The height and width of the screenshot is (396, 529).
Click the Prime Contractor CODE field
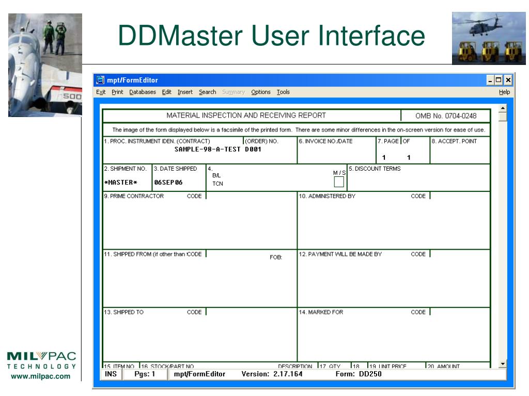(251, 196)
